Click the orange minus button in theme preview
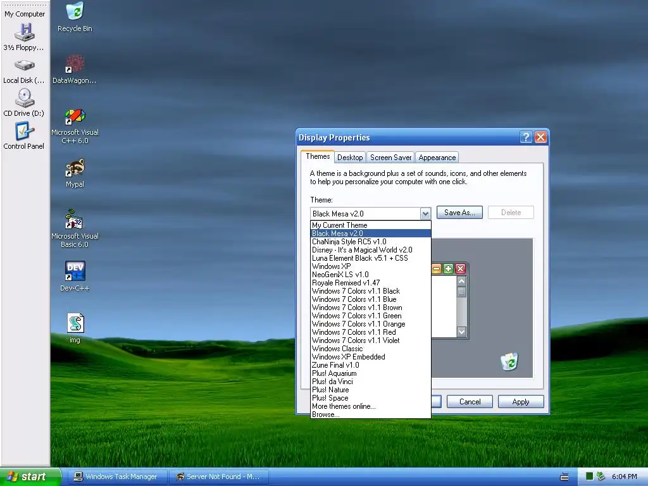This screenshot has width=648, height=486. 437,269
